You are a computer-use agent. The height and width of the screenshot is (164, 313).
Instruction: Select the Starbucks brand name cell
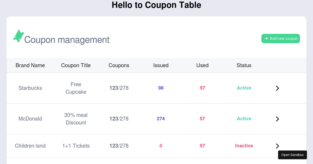coord(30,88)
